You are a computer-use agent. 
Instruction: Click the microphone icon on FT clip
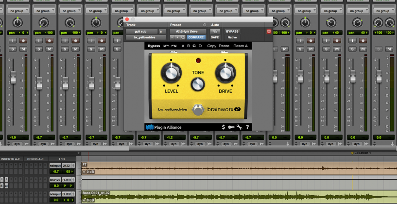click(84, 172)
